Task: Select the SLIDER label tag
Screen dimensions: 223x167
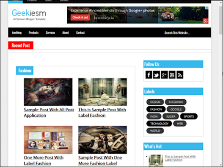Action: tap(171, 116)
